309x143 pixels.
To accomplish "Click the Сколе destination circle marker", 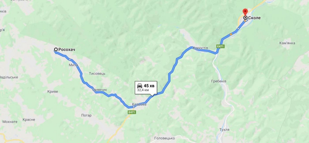I will pos(245,18).
